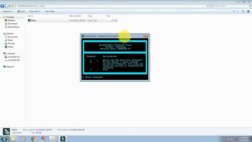Go back with the Explorer back arrow

(2, 6)
